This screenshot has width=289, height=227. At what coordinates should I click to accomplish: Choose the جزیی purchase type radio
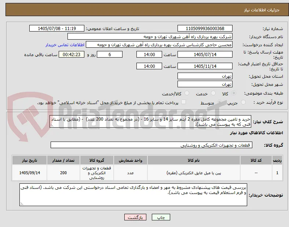click(243, 102)
